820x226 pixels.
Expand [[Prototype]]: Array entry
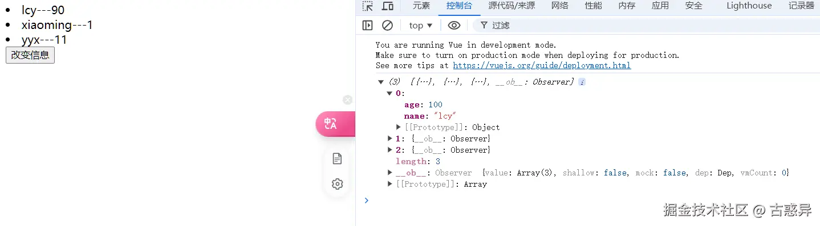[x=390, y=184]
